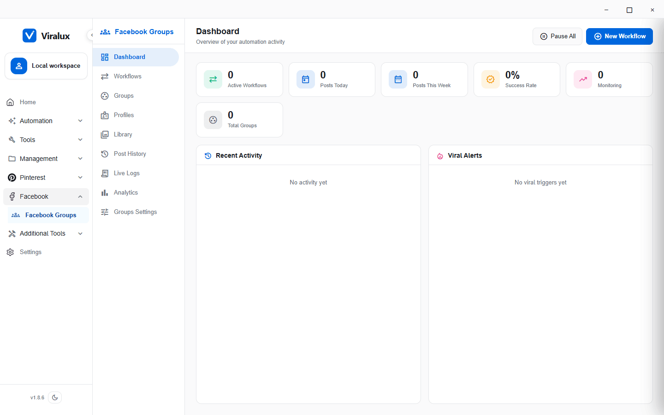
Task: Click the Facebook Groups header people icon
Action: [105, 32]
